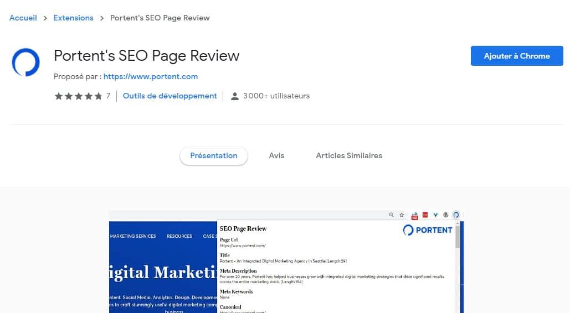
Task: Click the Portent extension logo icon
Action: [x=26, y=62]
